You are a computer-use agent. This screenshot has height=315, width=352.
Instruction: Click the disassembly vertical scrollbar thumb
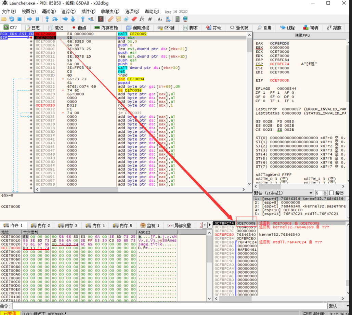click(x=249, y=45)
